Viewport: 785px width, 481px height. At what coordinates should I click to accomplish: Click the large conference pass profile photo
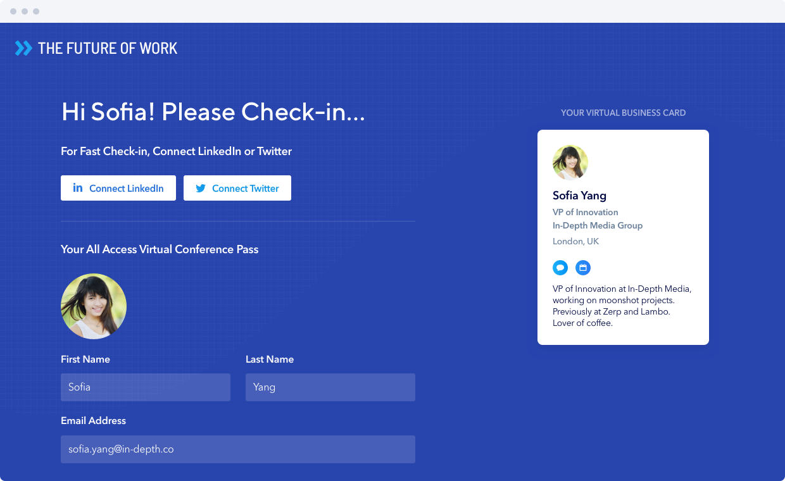[94, 306]
